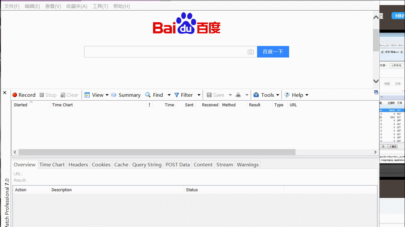Open the 工具(T) menu

point(100,6)
